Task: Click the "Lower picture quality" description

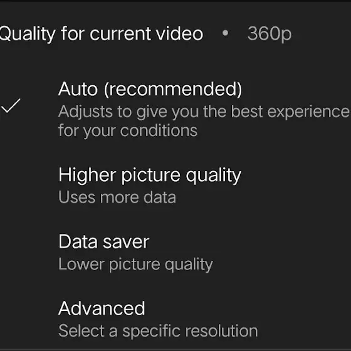Action: (135, 265)
